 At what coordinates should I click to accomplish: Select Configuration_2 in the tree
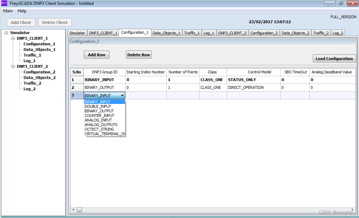click(x=39, y=72)
